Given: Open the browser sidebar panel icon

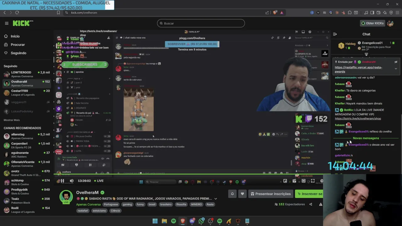Looking at the screenshot, I should click(x=372, y=13).
